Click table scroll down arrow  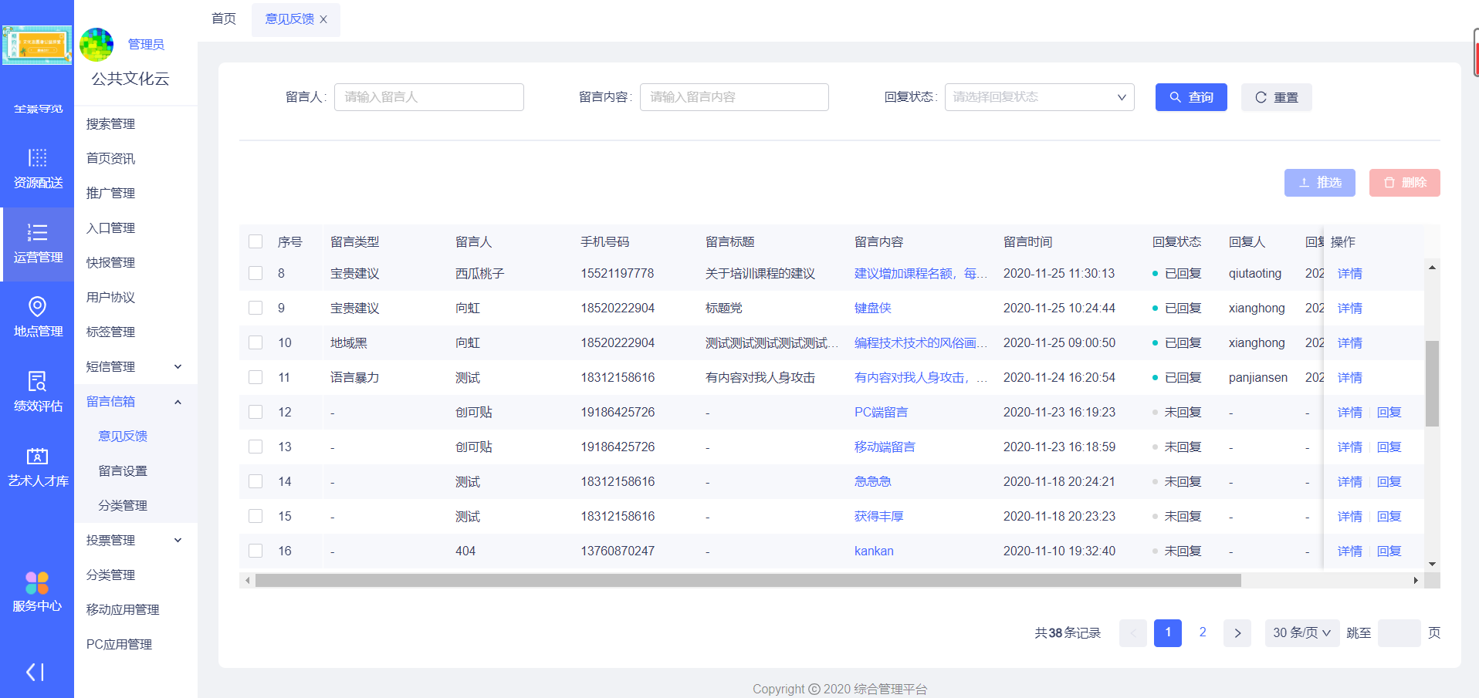(1432, 564)
